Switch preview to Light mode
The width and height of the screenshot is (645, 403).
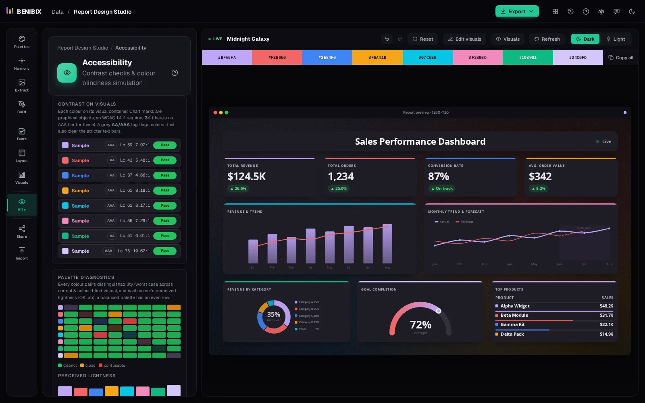[615, 39]
